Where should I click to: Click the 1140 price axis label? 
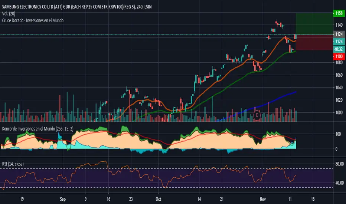point(339,25)
